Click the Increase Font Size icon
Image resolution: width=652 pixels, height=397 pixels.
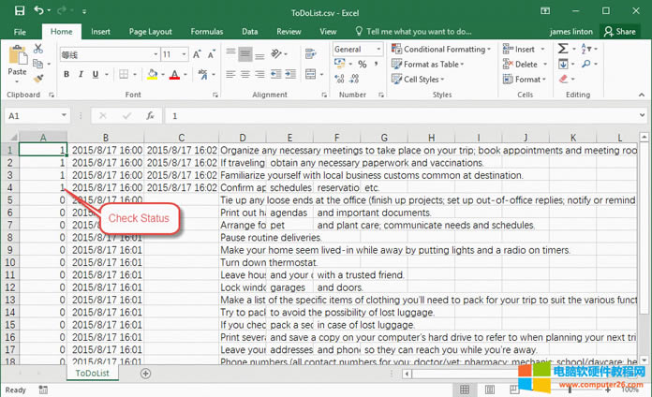pos(198,54)
